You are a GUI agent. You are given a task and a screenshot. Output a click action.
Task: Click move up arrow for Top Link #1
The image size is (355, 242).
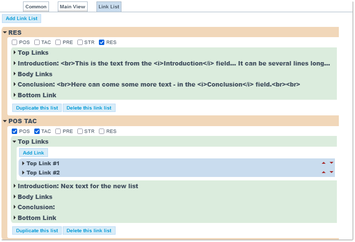click(x=323, y=163)
